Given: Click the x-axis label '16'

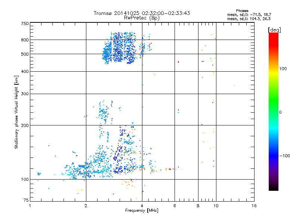Looking at the screenshot, I should point(254,206).
